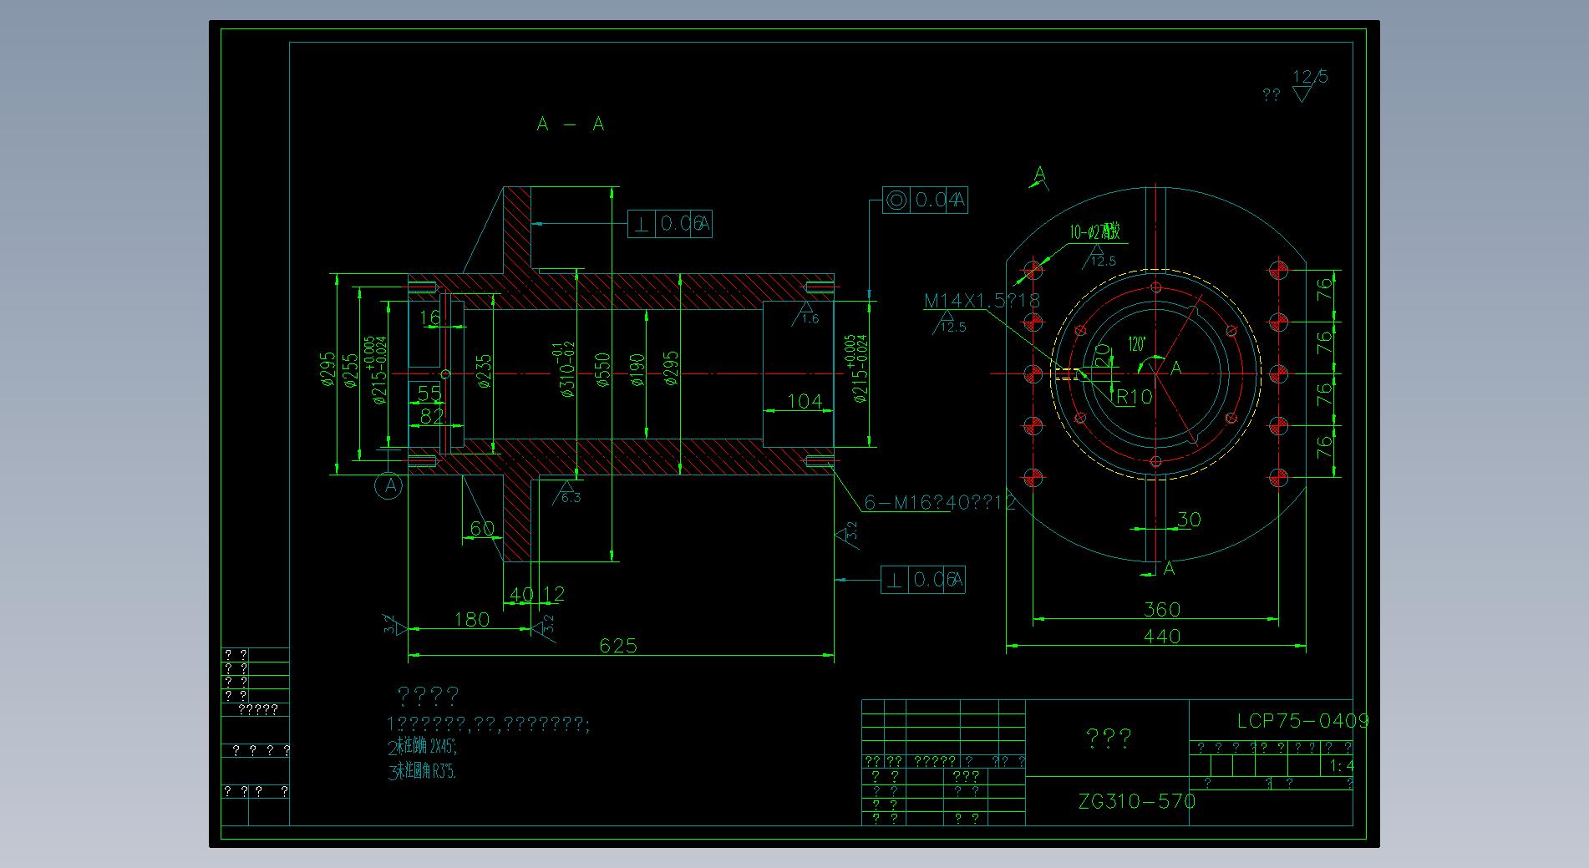Pick the ø310 toleranced diameter dimension
1589x868 pixels.
[568, 369]
